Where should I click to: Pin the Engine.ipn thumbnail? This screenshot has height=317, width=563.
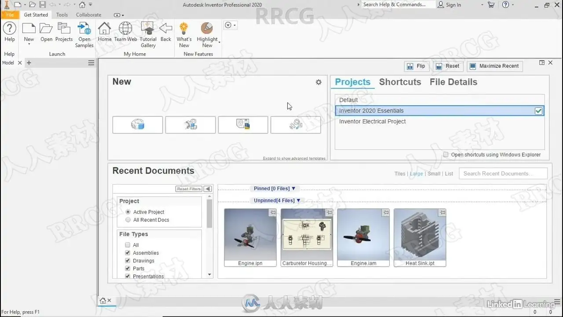(273, 212)
